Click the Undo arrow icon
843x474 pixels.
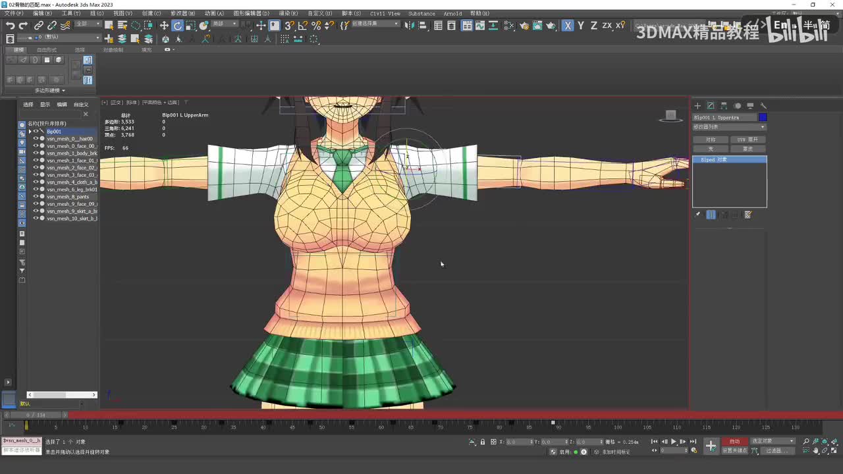point(10,26)
